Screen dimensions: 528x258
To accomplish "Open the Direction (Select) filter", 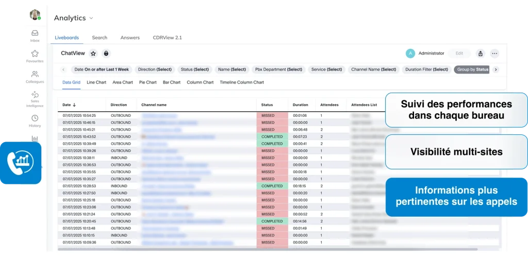I will 155,70.
